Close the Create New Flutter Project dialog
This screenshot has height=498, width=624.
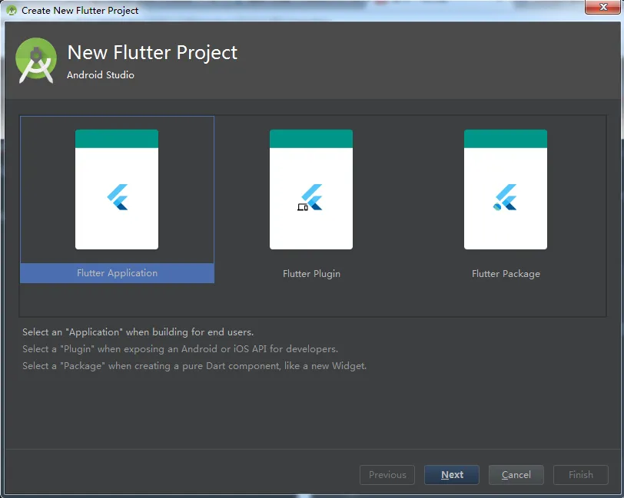point(603,7)
